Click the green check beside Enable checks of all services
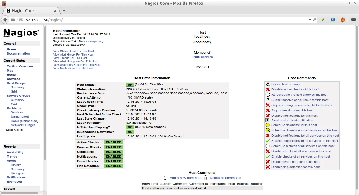Screen dimensions: 359x195 tap(268, 156)
